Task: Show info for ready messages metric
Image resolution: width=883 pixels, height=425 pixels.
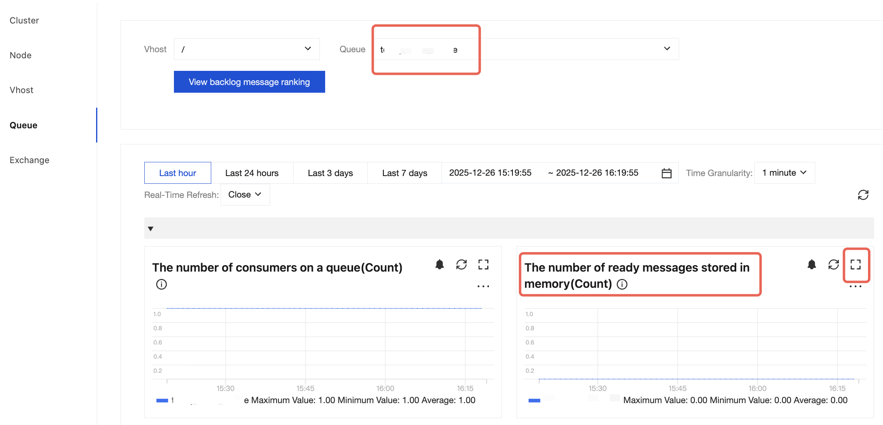Action: 622,285
